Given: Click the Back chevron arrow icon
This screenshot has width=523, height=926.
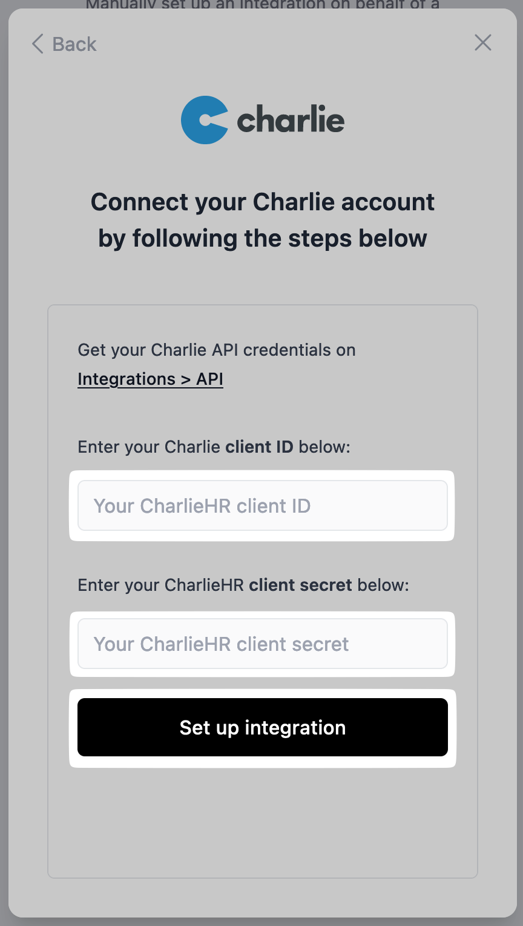Looking at the screenshot, I should tap(38, 44).
